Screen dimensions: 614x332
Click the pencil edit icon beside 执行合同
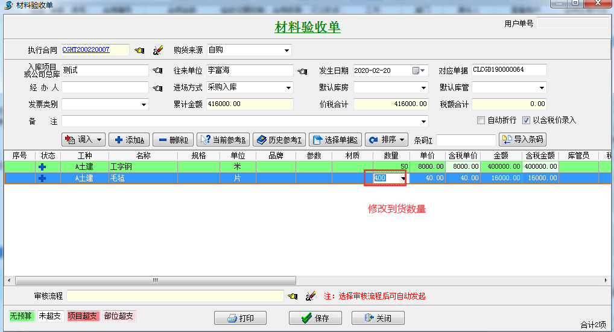[158, 50]
